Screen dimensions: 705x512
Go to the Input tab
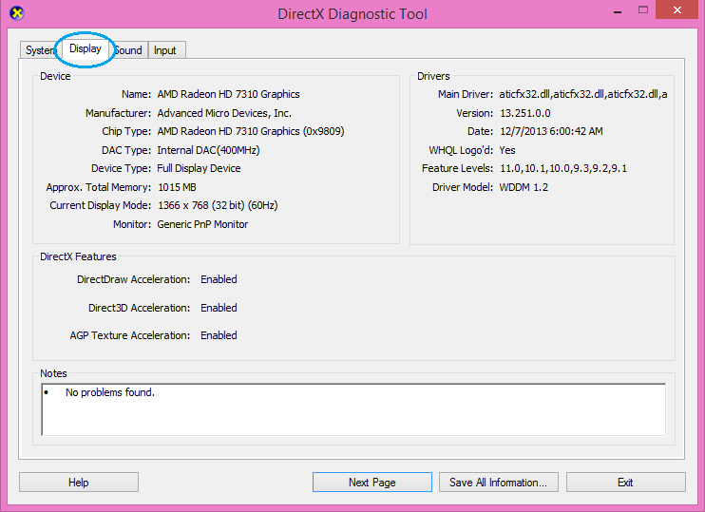click(x=165, y=50)
